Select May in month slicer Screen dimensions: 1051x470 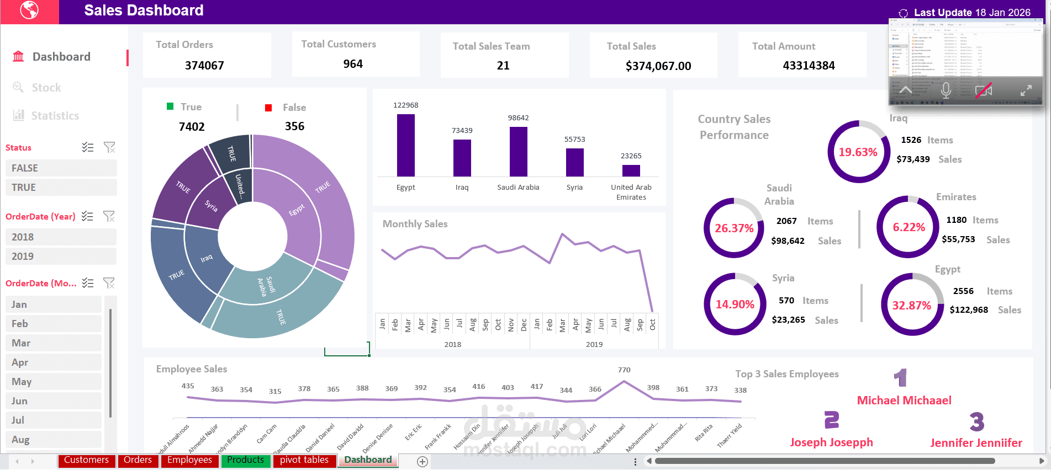[54, 381]
